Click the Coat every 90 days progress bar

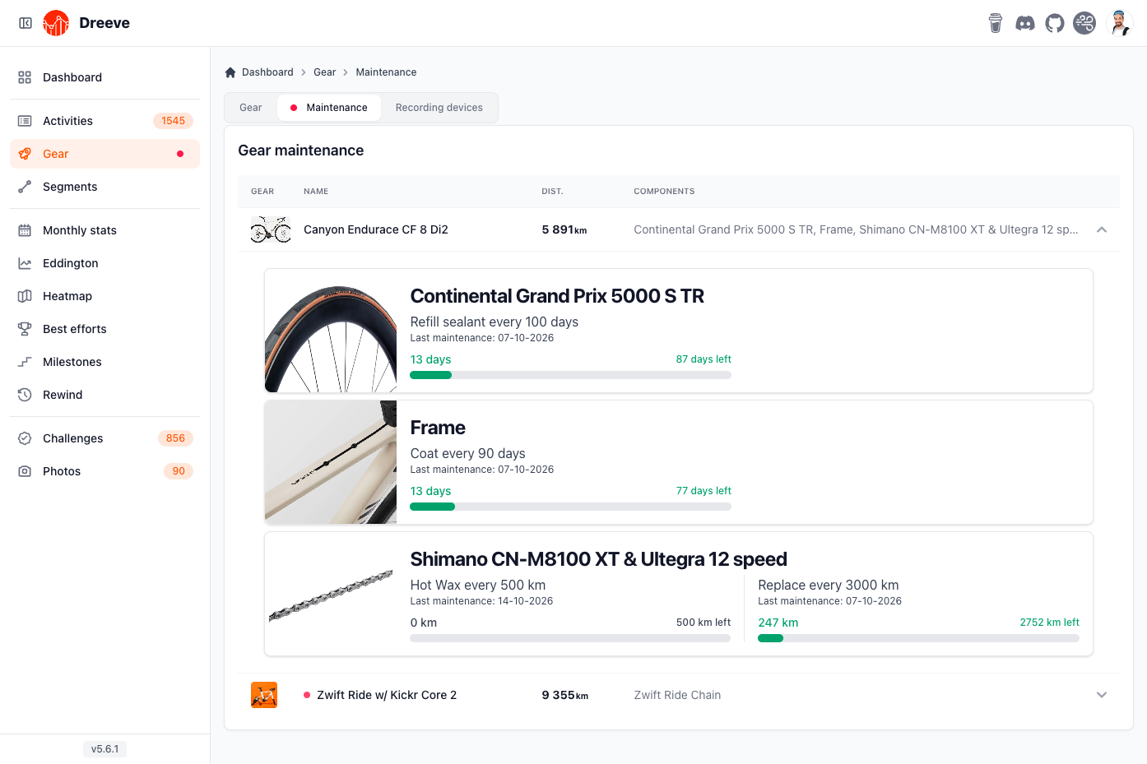[570, 507]
